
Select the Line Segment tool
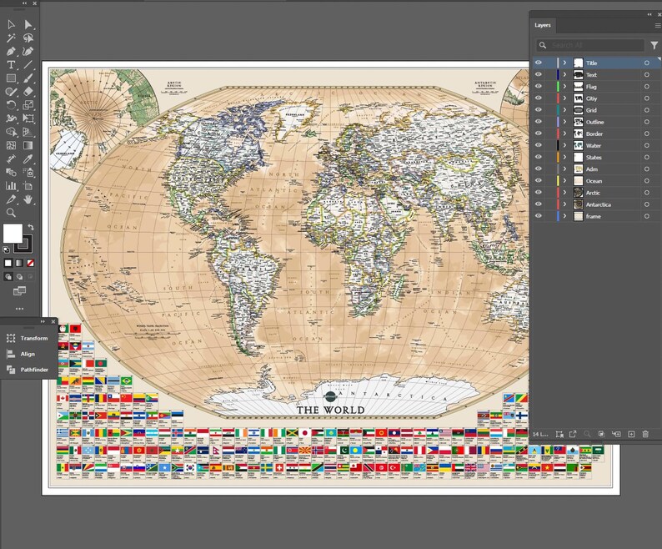pos(28,65)
